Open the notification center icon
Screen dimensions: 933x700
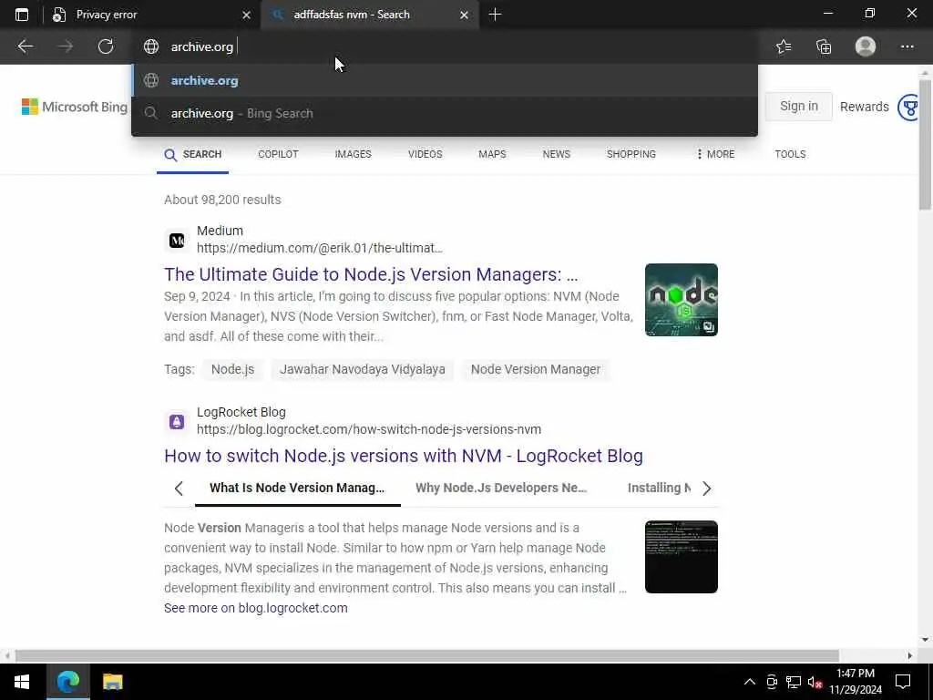[903, 682]
